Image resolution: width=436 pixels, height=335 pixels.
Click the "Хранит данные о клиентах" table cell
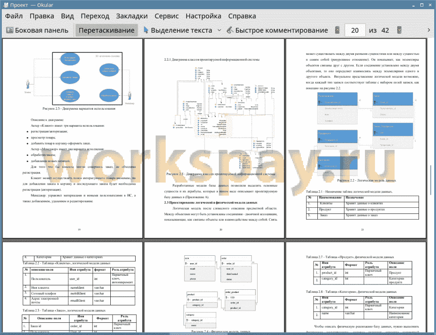[381, 203]
